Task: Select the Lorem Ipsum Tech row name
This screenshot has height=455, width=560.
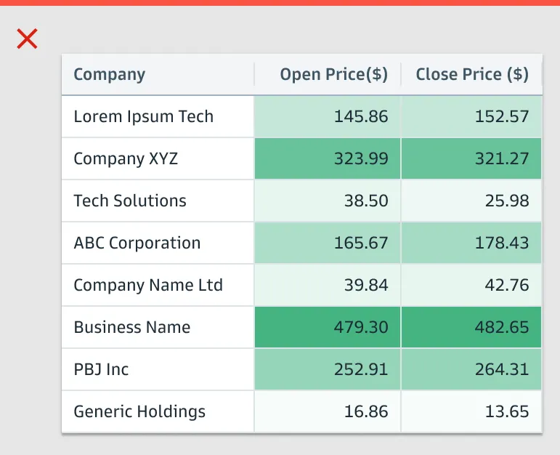Action: [144, 116]
